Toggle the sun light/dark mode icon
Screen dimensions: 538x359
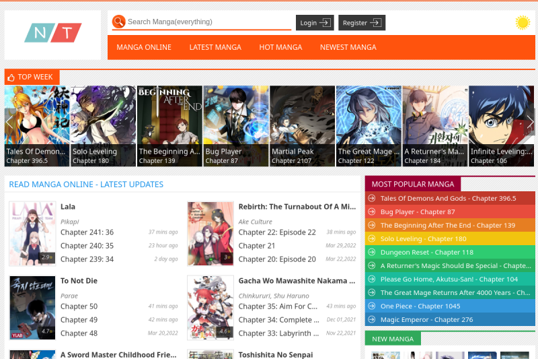tap(523, 23)
